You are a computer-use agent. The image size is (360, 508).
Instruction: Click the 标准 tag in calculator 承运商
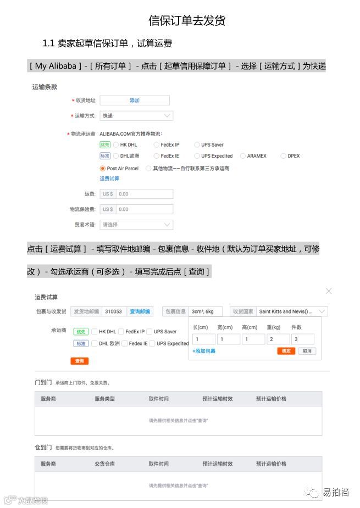pyautogui.click(x=81, y=343)
